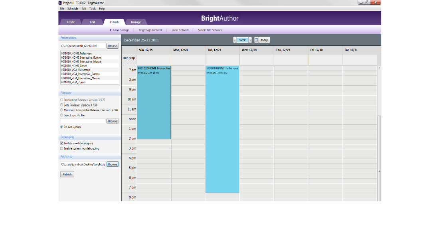
Task: Click the schedule vertical scrollbar thumb
Action: [x=380, y=158]
